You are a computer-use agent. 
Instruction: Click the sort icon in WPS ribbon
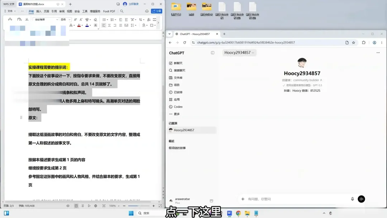(x=149, y=19)
